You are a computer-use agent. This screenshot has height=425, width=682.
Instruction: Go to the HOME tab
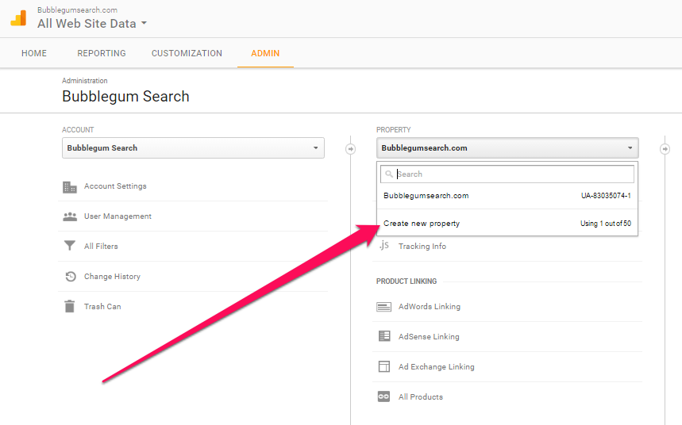point(34,53)
